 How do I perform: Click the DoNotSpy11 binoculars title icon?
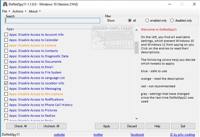[x=5, y=4]
